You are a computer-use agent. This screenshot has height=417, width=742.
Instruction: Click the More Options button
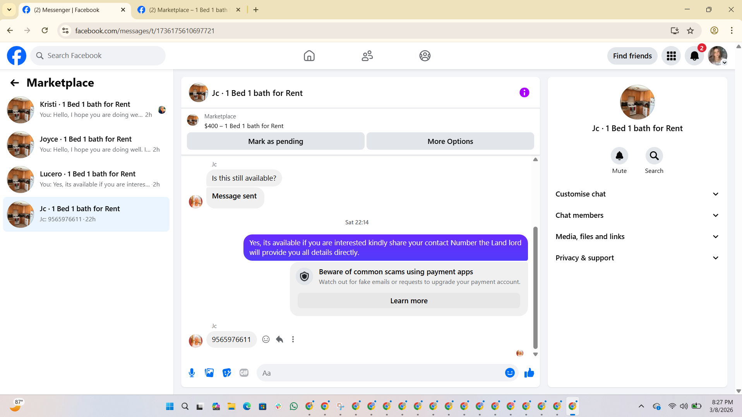click(x=450, y=141)
